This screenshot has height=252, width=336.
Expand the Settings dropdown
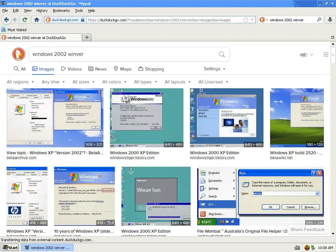[215, 69]
